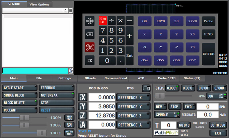Open the G-code file dropdown
The image size is (229, 138).
point(35,11)
